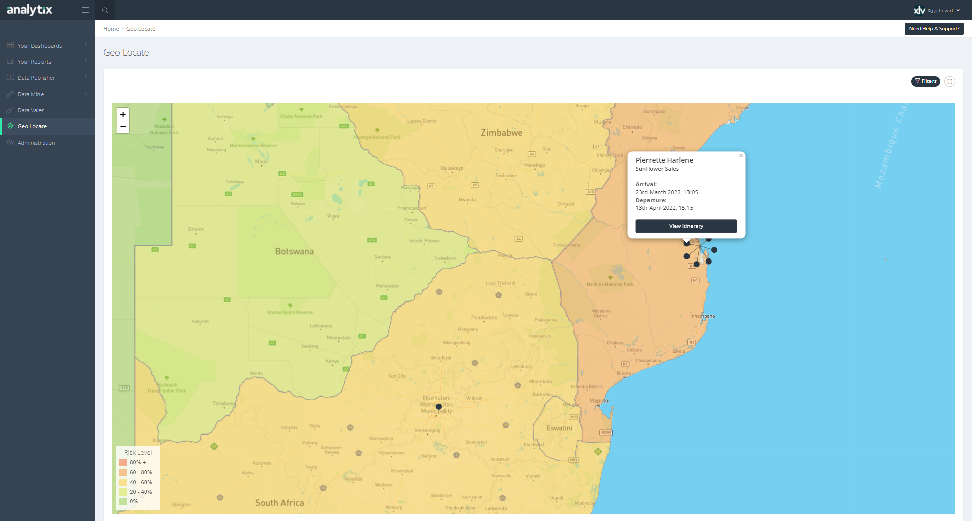Click the Administration users icon

(x=10, y=143)
